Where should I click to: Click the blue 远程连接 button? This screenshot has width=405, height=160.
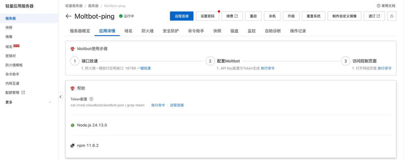(x=182, y=16)
